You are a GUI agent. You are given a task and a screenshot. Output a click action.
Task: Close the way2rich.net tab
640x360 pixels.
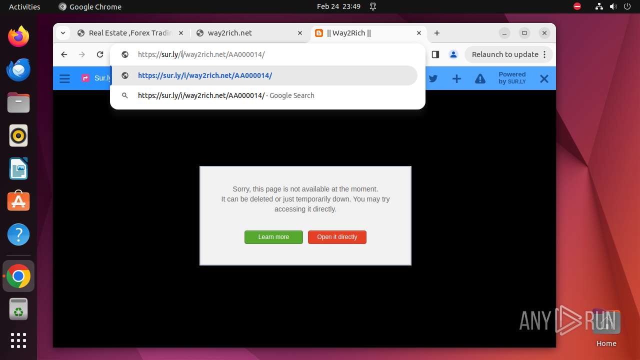coord(300,33)
